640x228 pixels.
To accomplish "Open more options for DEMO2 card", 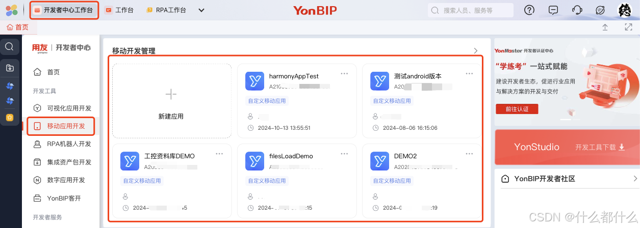I will (x=469, y=154).
